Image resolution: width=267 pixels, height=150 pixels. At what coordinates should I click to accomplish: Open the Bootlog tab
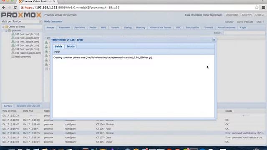[141, 27]
